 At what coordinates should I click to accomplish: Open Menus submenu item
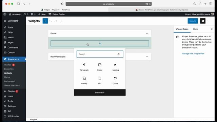pyautogui.click(x=7, y=77)
